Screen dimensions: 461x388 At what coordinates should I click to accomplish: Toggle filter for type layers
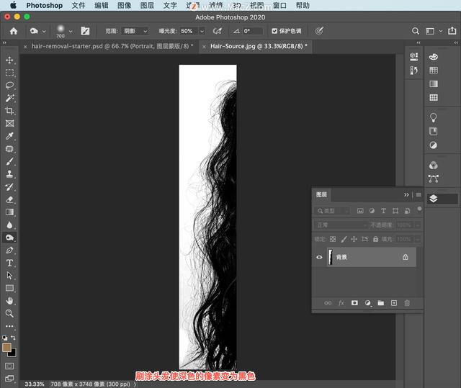click(x=384, y=211)
